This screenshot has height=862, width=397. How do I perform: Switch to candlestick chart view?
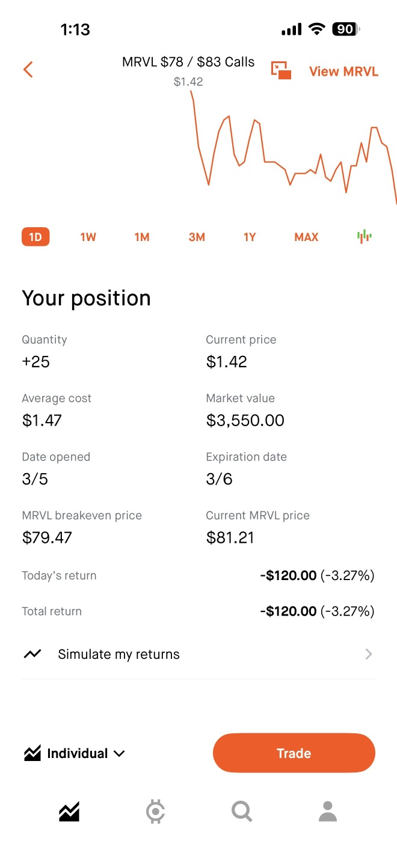364,237
